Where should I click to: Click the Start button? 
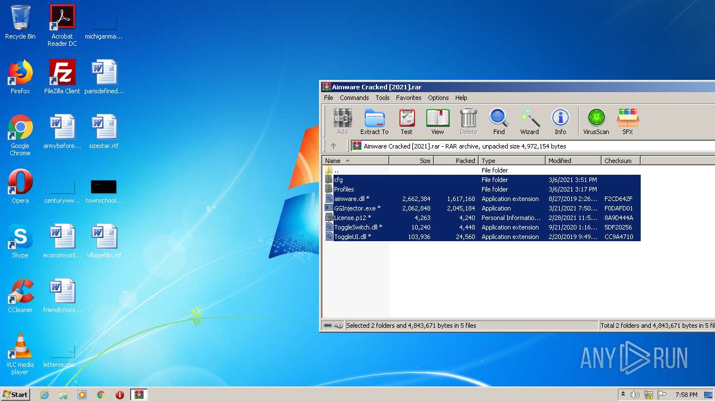coord(15,394)
